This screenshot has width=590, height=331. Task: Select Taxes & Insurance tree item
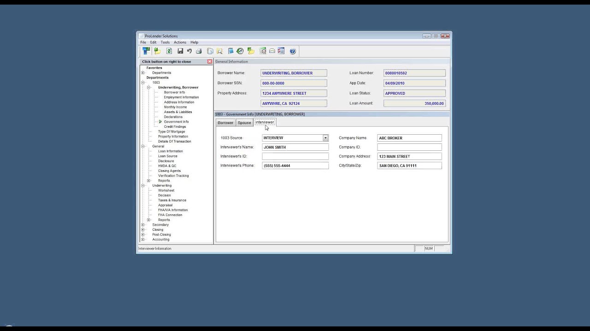[172, 200]
